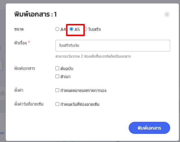Screen dimensions: 180x142
Task: Select the A5 paper size option
Action: point(72,29)
